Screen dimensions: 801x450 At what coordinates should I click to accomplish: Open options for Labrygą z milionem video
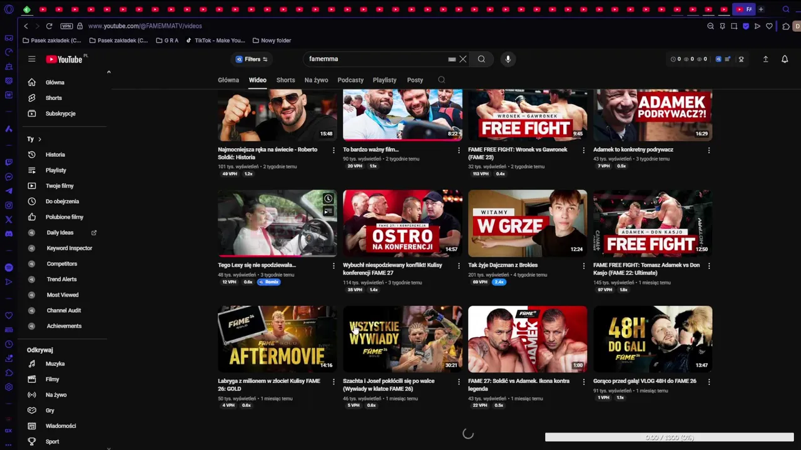(x=334, y=381)
